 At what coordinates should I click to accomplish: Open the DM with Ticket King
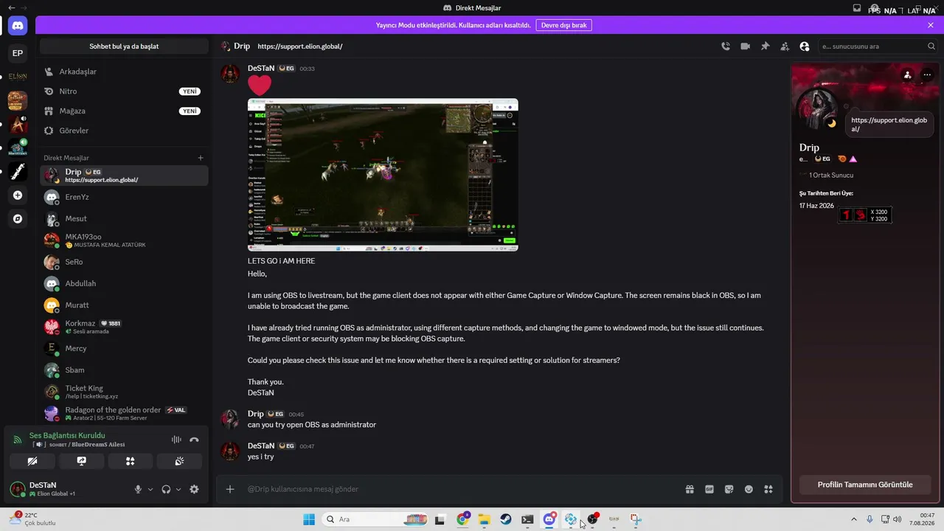[x=124, y=392]
